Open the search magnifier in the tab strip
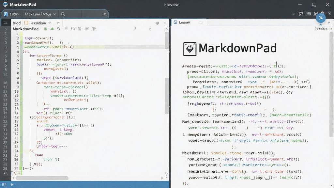 pos(63,14)
